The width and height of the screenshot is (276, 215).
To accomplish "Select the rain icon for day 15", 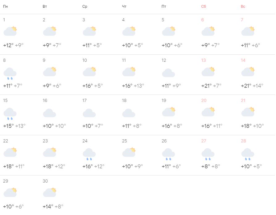I will (10, 114).
